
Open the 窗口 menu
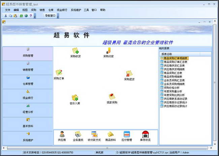coord(94,10)
